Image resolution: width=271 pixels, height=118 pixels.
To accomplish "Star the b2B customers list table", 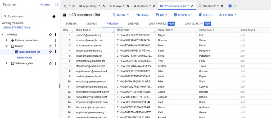I will point(51,52).
